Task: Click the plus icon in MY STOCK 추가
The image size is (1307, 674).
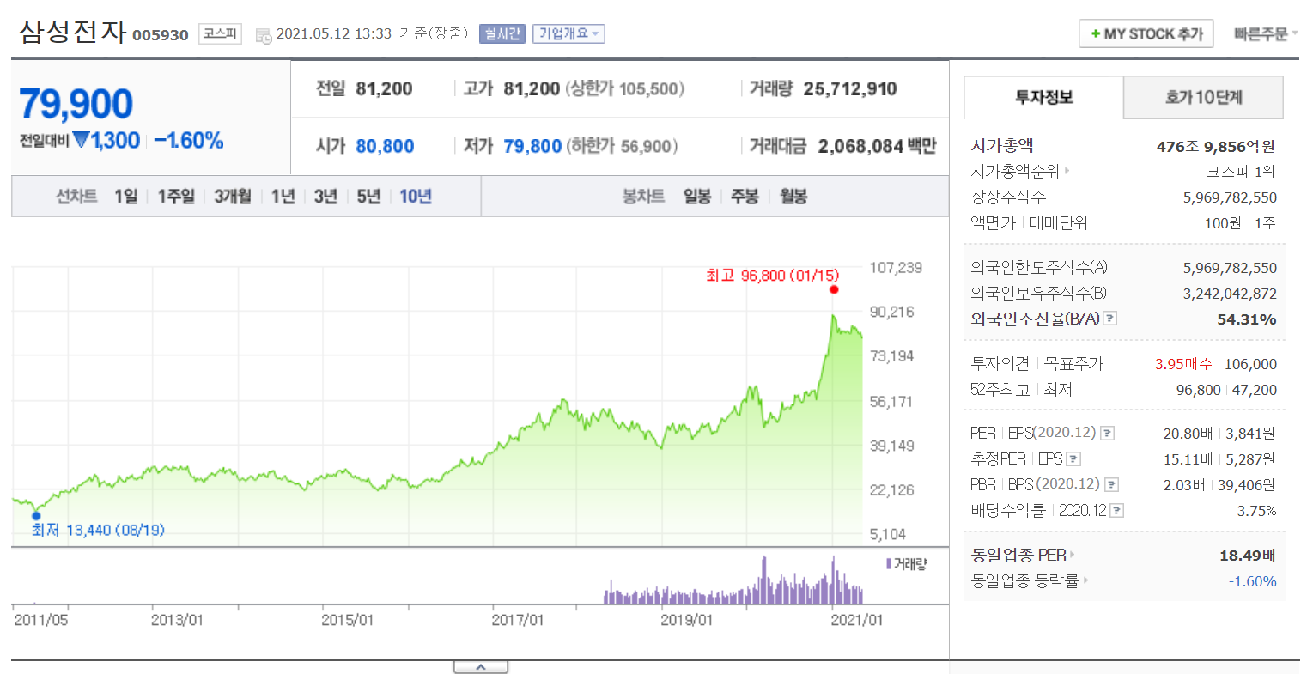Action: [1096, 34]
